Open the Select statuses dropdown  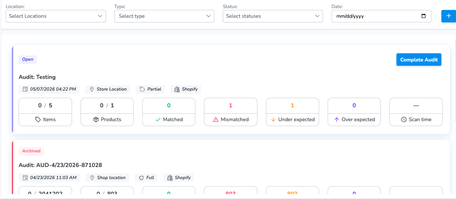pos(273,16)
